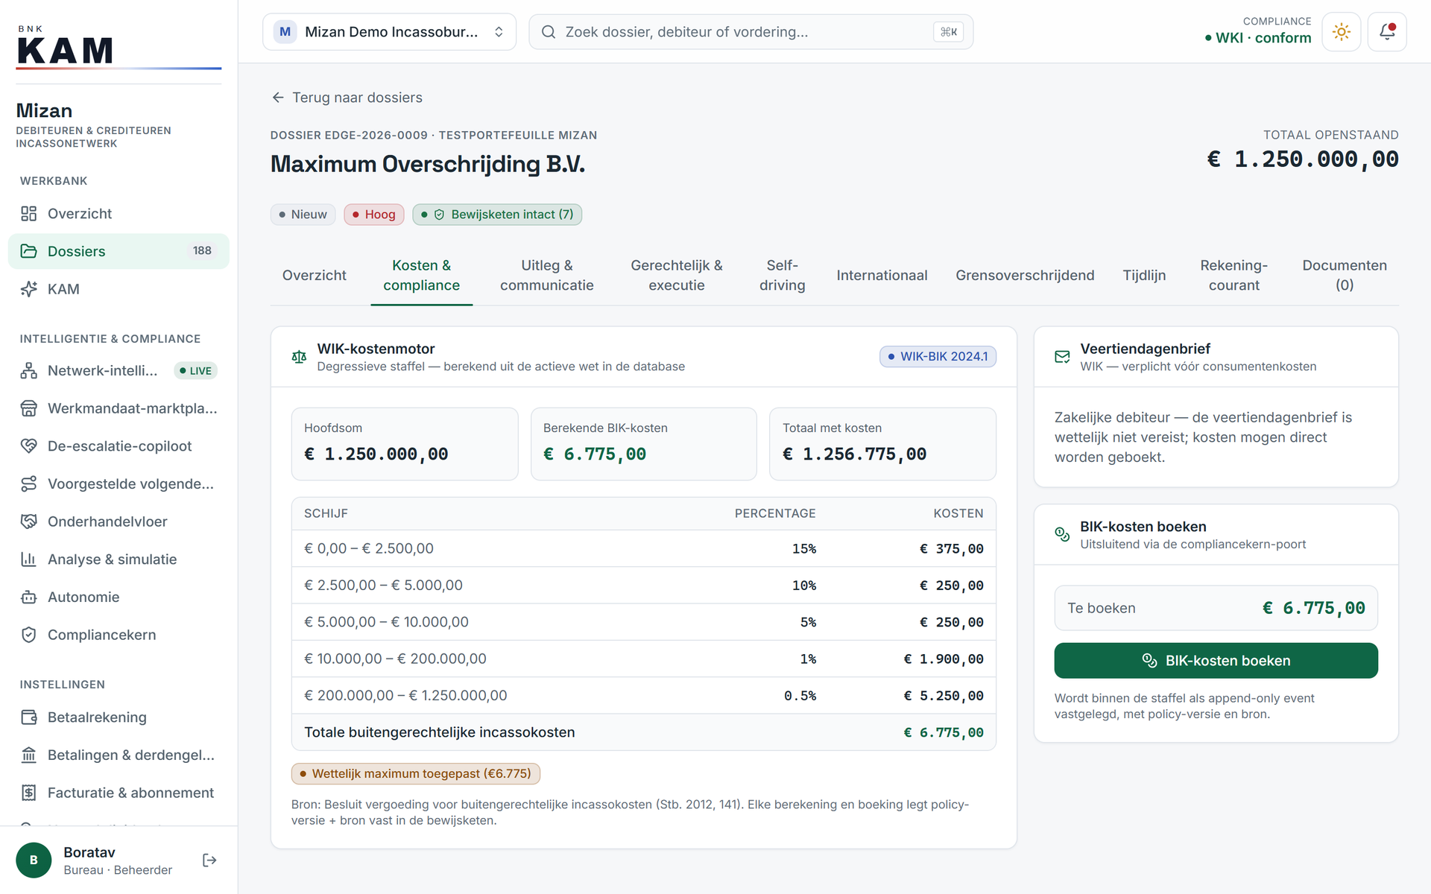Open the Internationaal tab
This screenshot has width=1431, height=894.
click(x=882, y=276)
